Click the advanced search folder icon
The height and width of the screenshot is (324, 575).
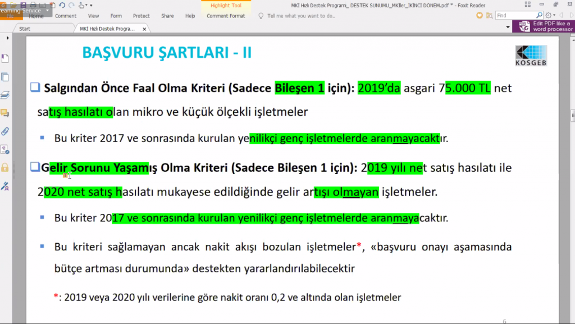[x=489, y=15]
